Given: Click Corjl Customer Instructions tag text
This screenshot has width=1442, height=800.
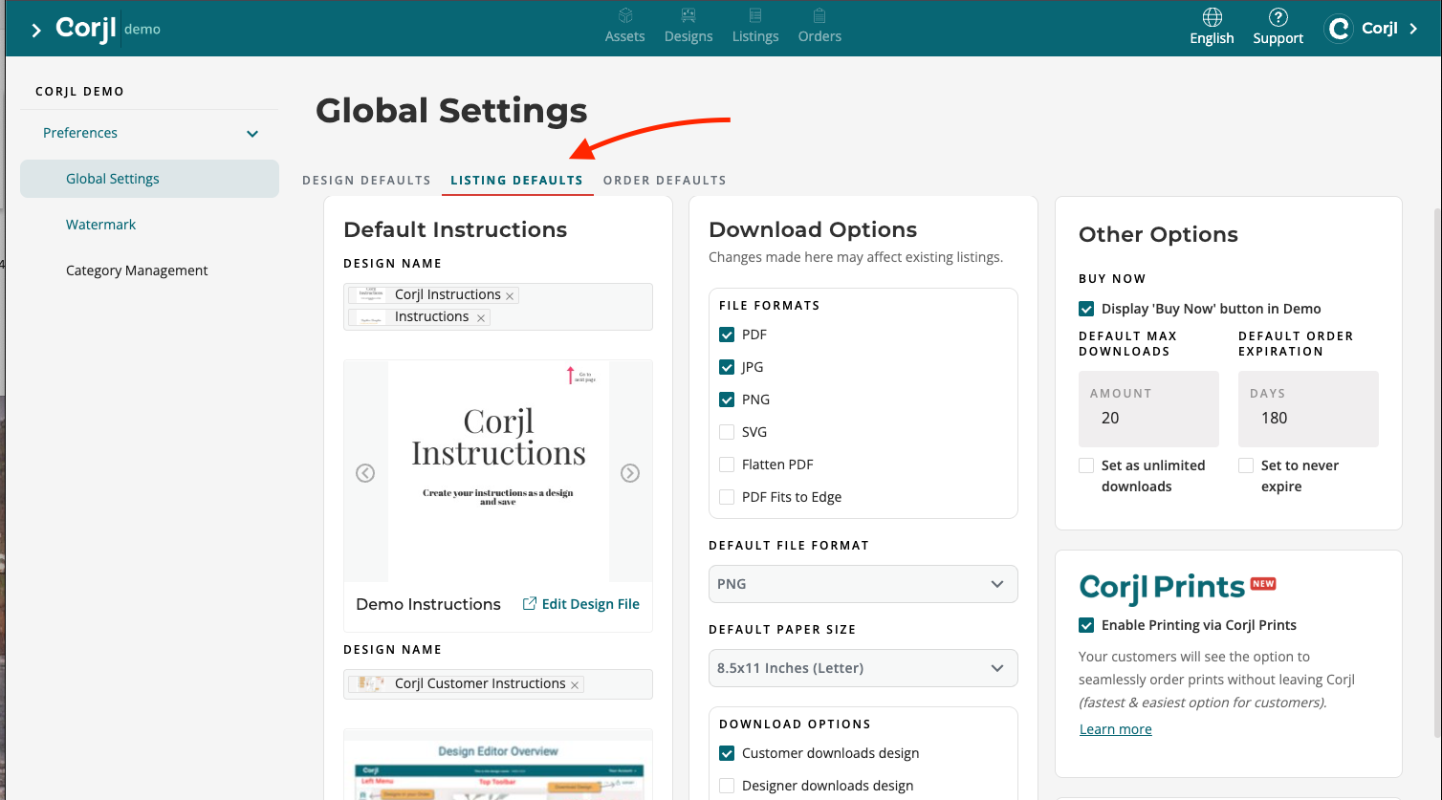Looking at the screenshot, I should click(x=480, y=683).
